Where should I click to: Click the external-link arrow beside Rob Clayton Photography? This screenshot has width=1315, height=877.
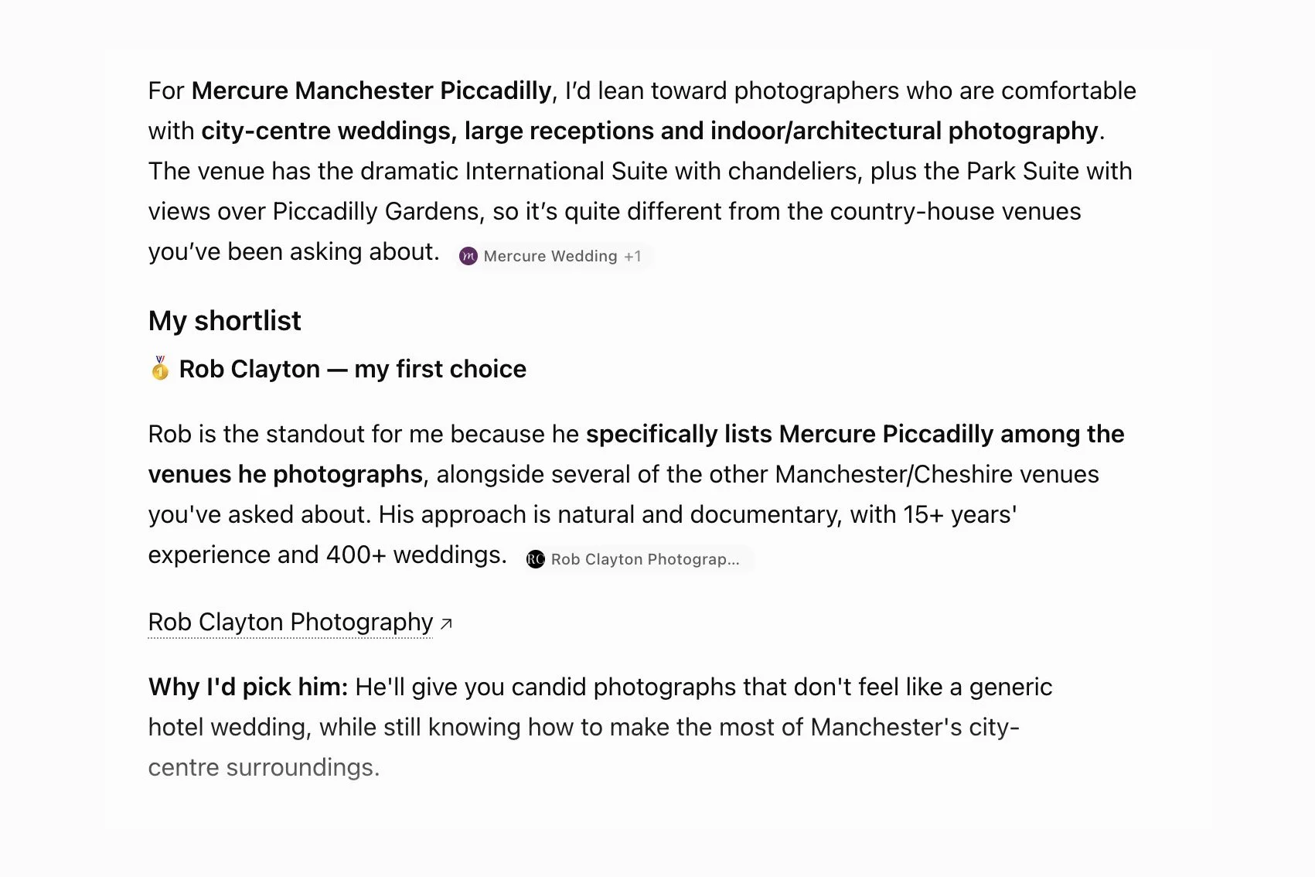point(446,623)
